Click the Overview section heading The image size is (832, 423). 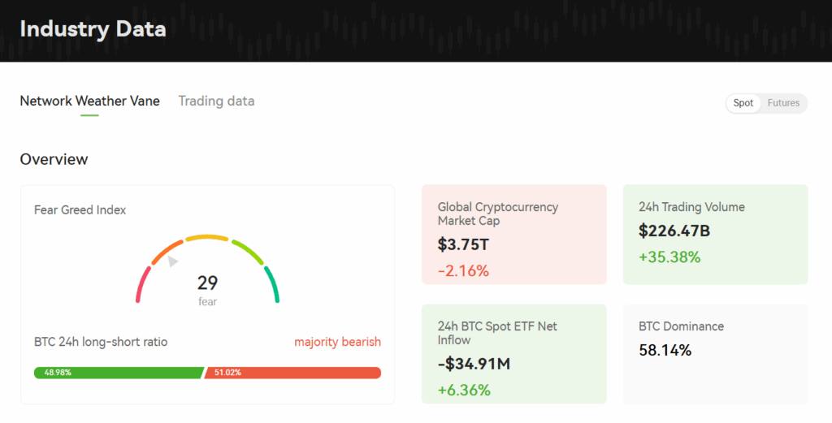pos(54,159)
